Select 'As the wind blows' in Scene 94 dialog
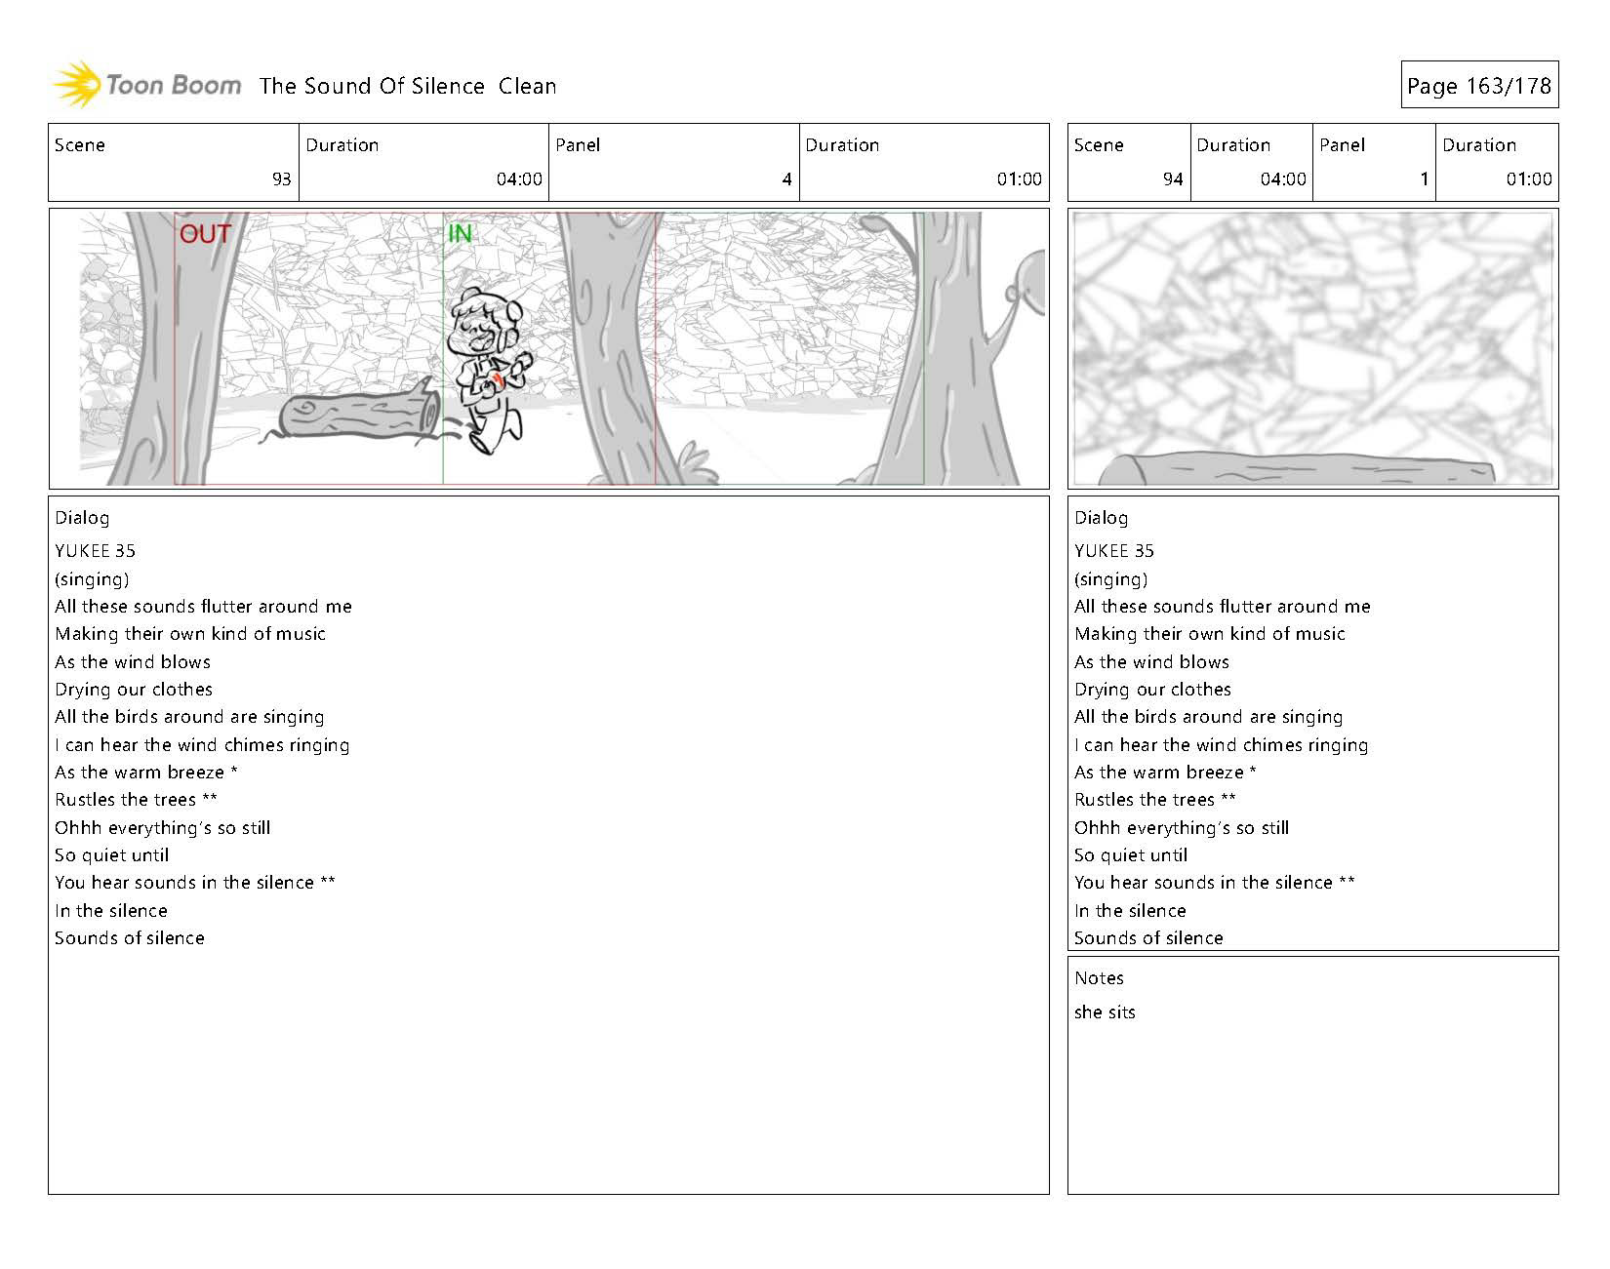The height and width of the screenshot is (1269, 1610). pyautogui.click(x=1152, y=661)
